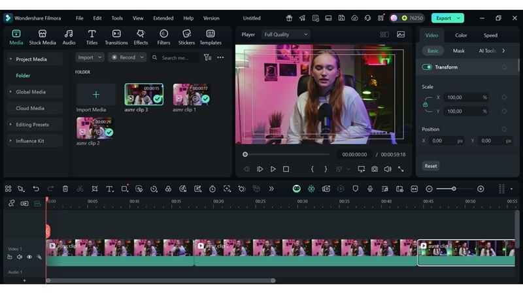Play the preview video
Screen dimensions: 523x294
coord(273,169)
